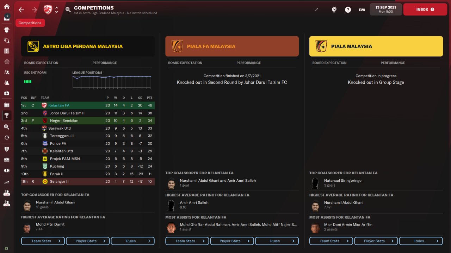The width and height of the screenshot is (451, 253).
Task: Open the Medical Centre sidebar icon
Action: tap(7, 93)
